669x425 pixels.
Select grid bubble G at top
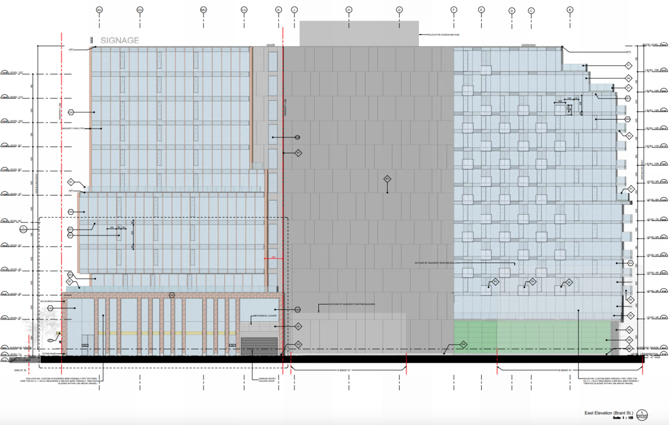click(399, 10)
